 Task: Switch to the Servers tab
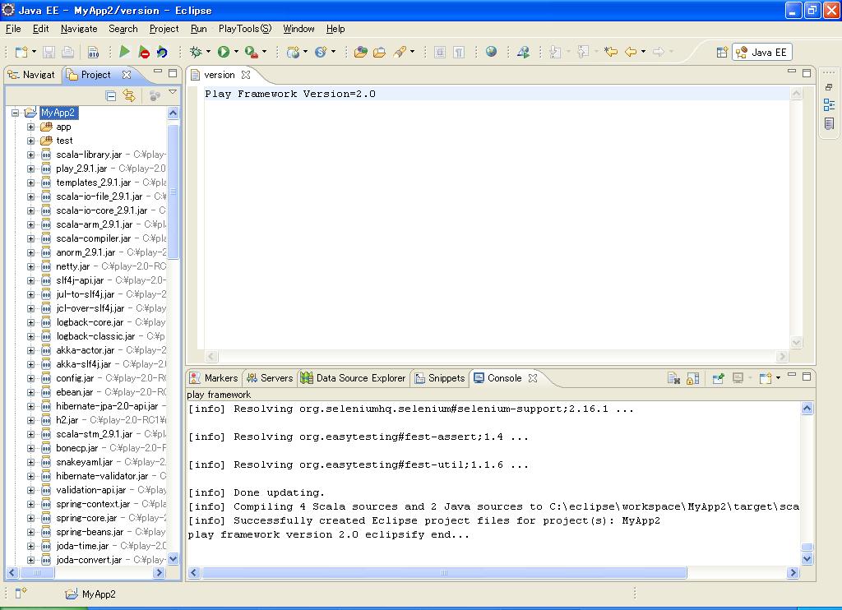(x=270, y=378)
